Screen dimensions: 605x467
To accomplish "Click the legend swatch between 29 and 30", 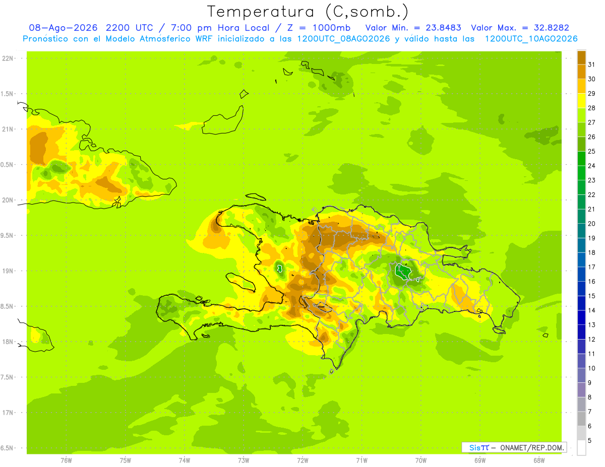I will (581, 86).
